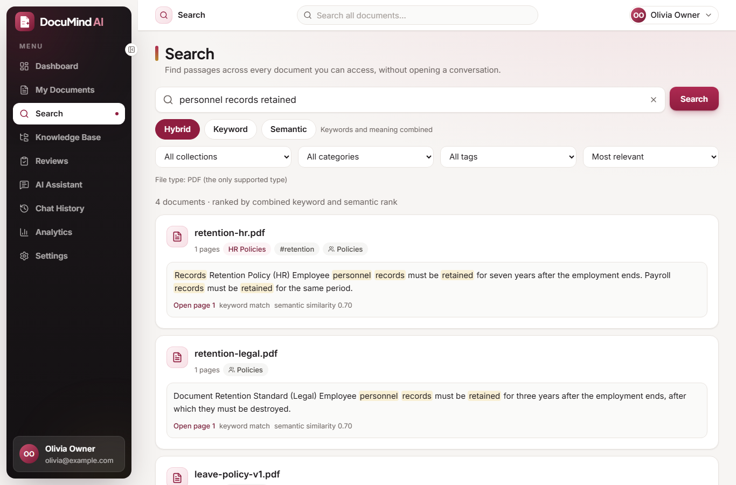Open the retention-legal.pdf result title

point(236,354)
